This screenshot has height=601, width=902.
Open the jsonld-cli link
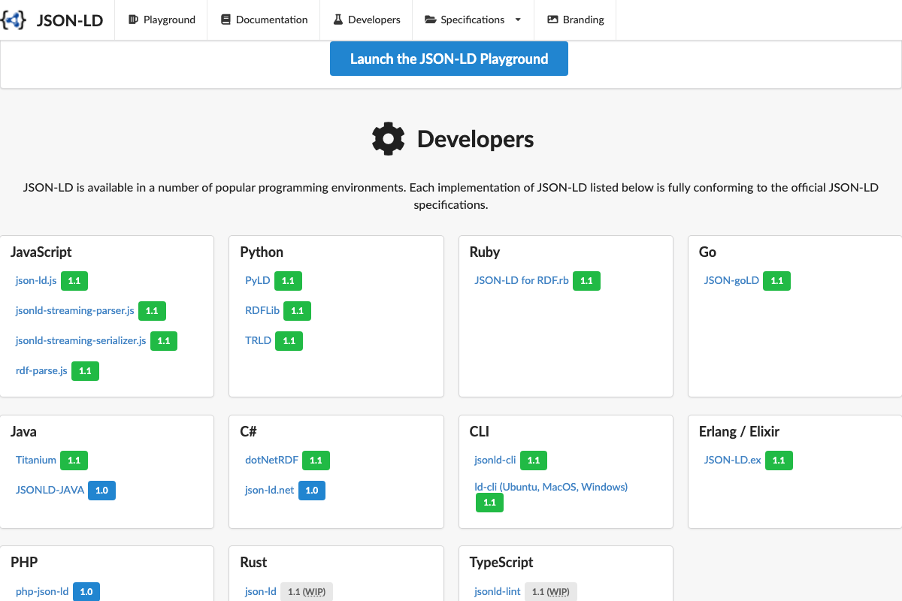495,460
